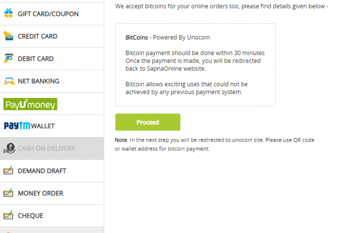Viewport: 351px width, 233px height.
Task: Click the debit card icon
Action: click(9, 58)
